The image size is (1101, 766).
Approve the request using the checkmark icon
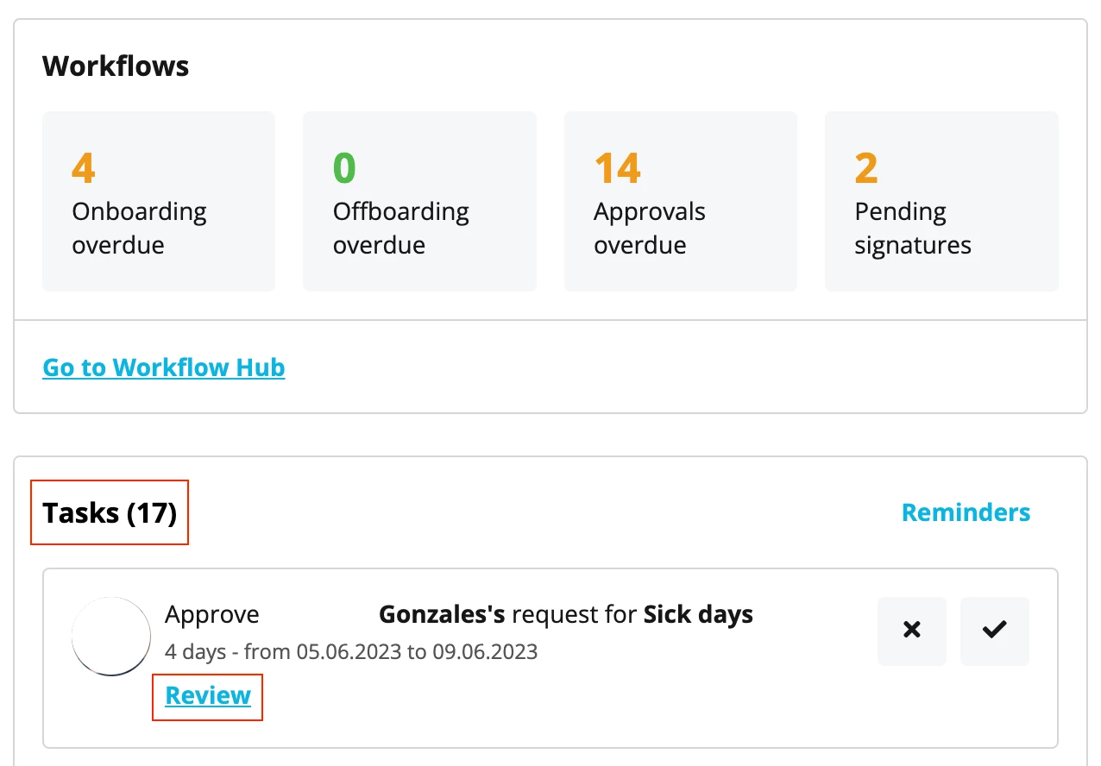click(995, 631)
